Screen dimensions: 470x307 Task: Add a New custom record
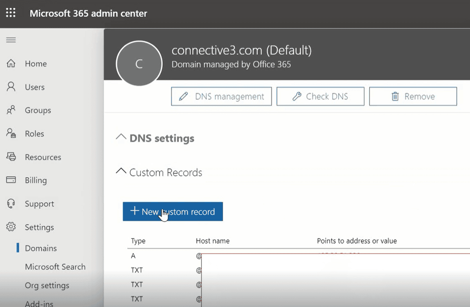click(173, 212)
